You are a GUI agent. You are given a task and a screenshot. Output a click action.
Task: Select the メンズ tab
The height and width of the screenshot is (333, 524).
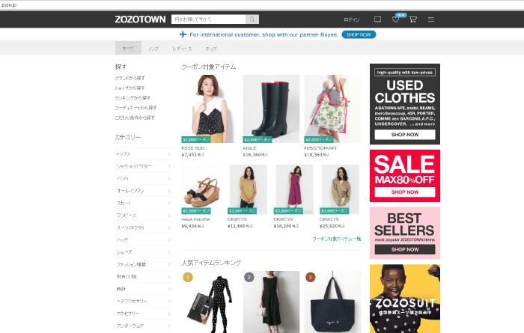(153, 49)
